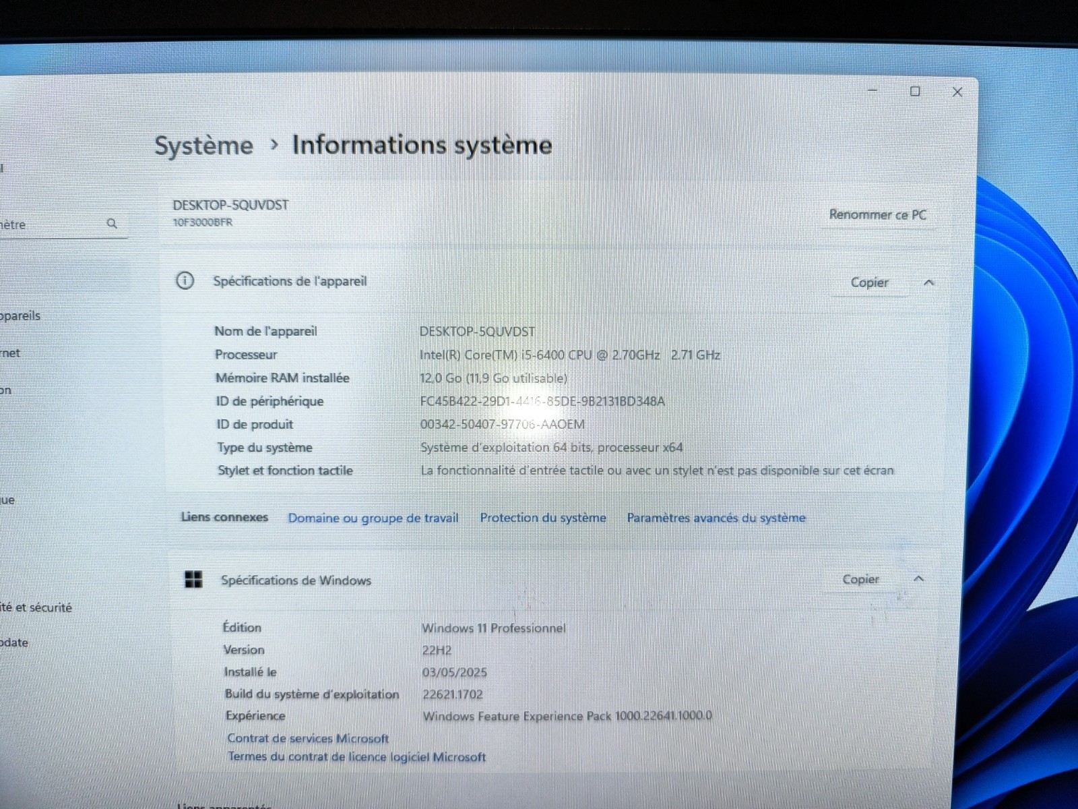Collapse the Spécifications de l'appareil section

pyautogui.click(x=928, y=282)
